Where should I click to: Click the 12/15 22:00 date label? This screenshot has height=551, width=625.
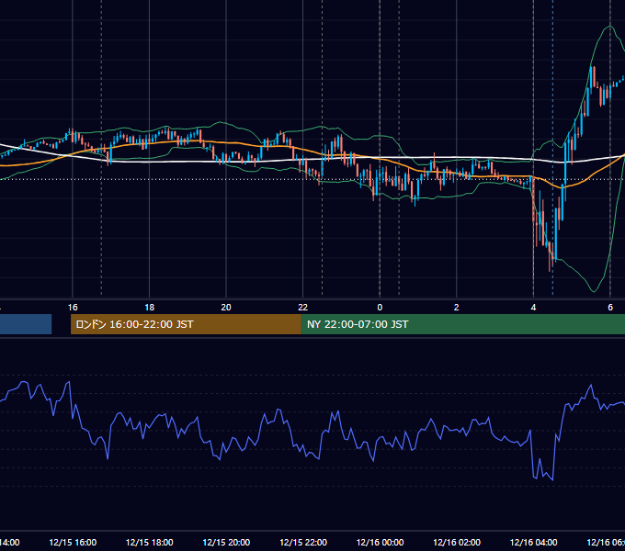[303, 542]
